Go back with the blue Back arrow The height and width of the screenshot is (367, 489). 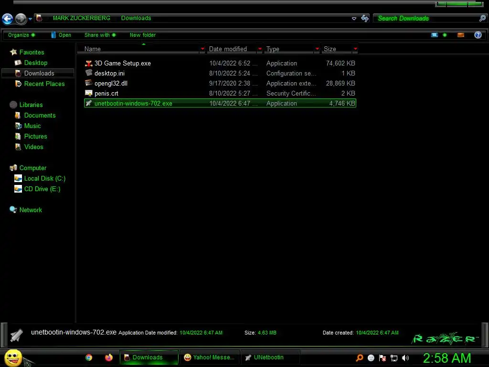click(8, 19)
